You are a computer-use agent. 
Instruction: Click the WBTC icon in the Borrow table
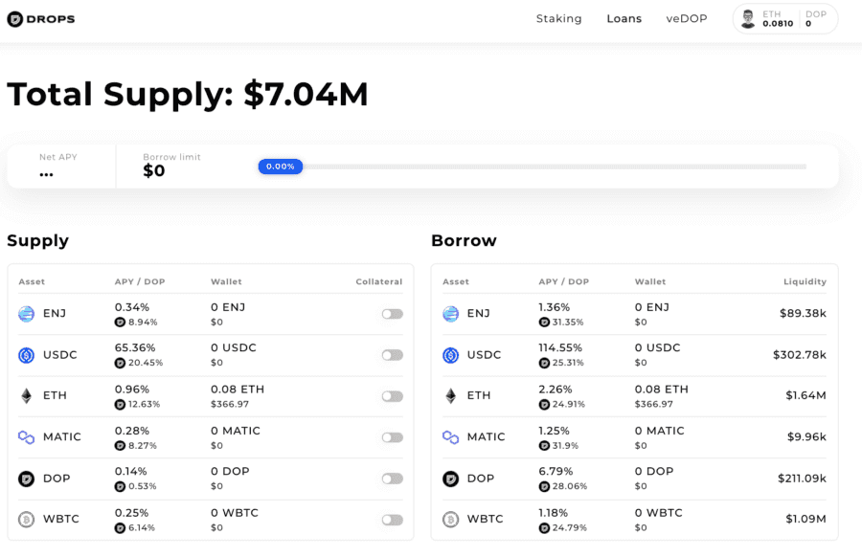pos(450,519)
